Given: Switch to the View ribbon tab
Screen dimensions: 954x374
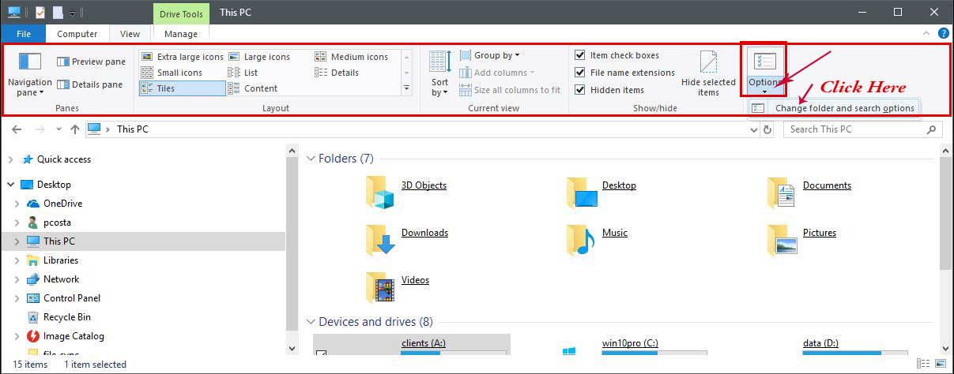Looking at the screenshot, I should [x=130, y=34].
